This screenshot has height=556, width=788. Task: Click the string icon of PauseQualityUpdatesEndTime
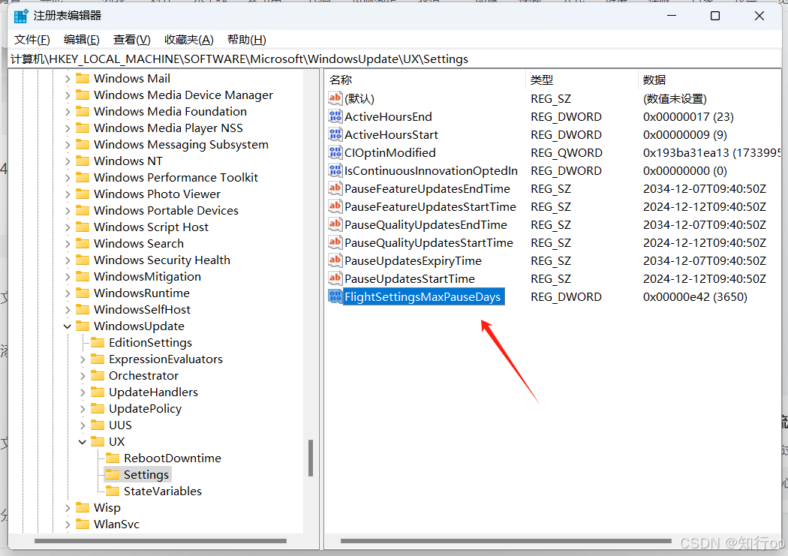(335, 224)
